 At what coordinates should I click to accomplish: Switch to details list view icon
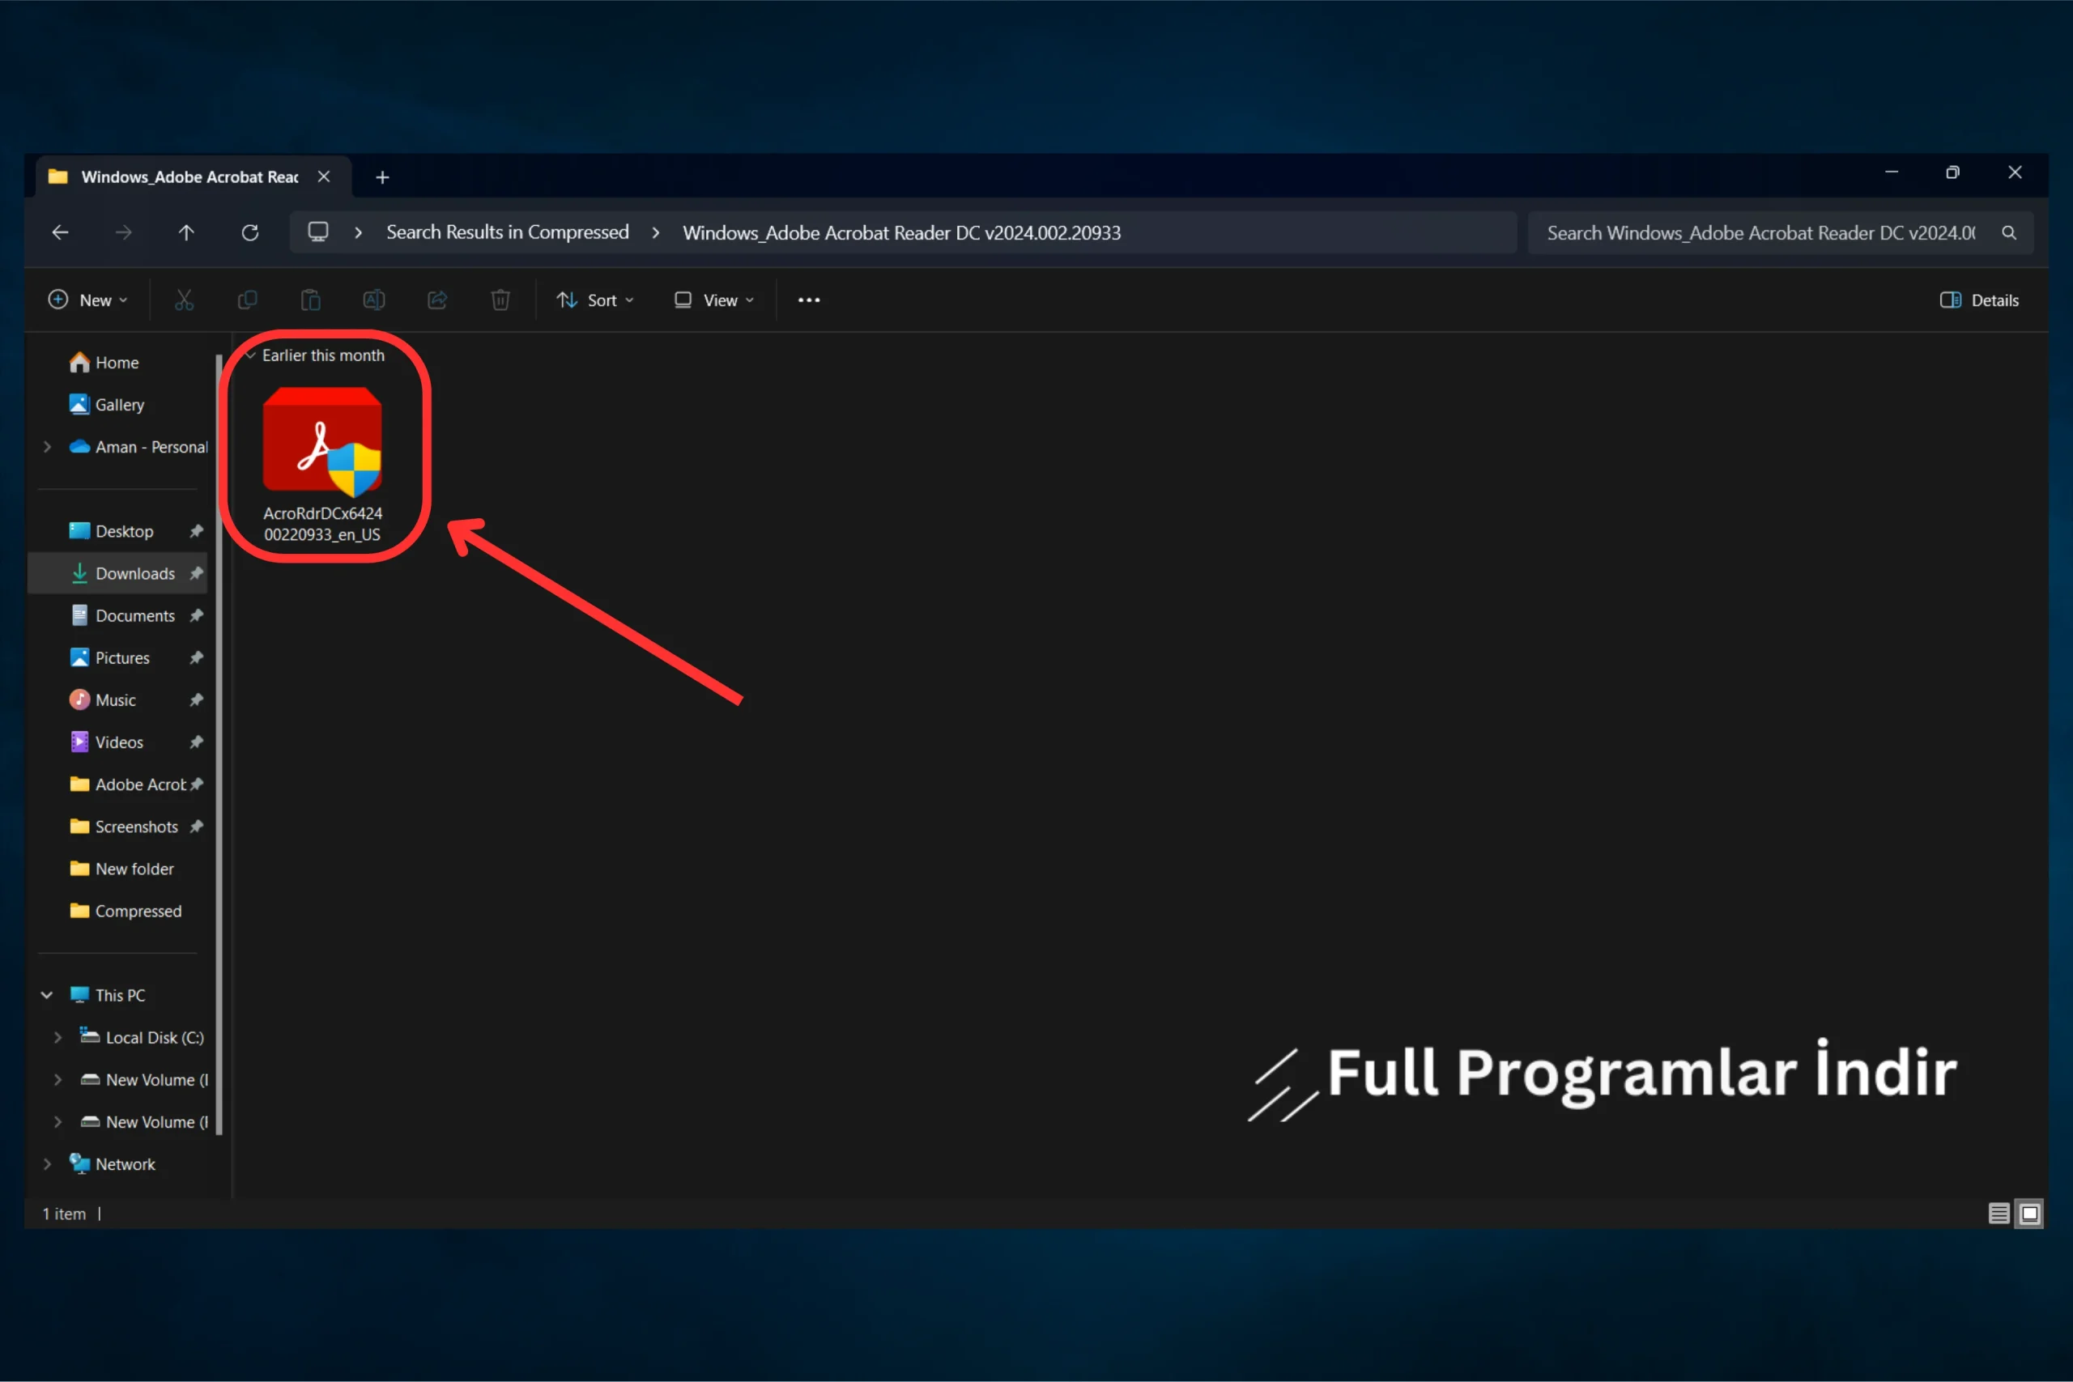click(x=1999, y=1214)
